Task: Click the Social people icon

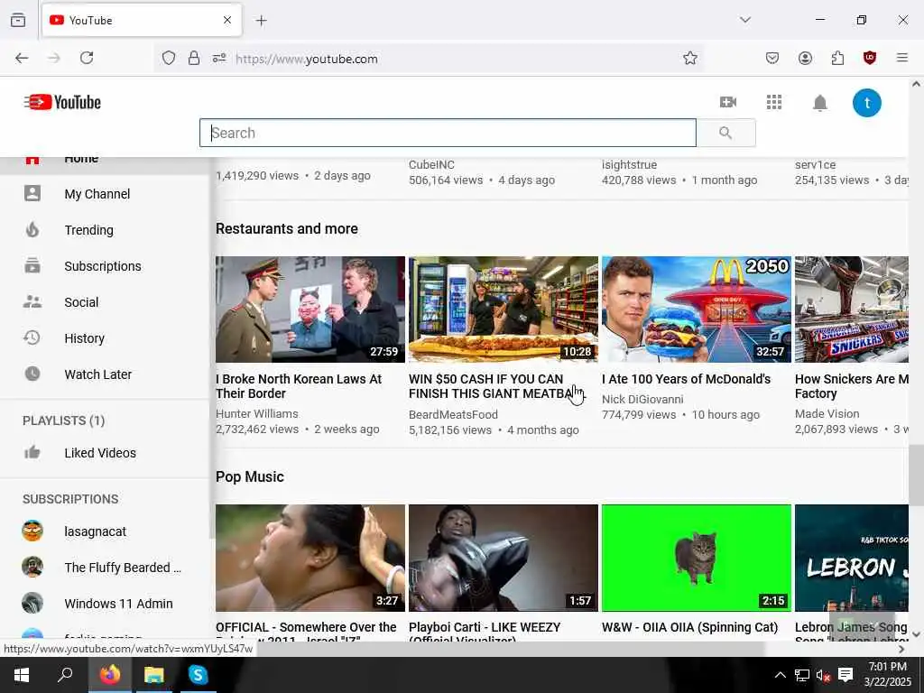Action: click(32, 301)
